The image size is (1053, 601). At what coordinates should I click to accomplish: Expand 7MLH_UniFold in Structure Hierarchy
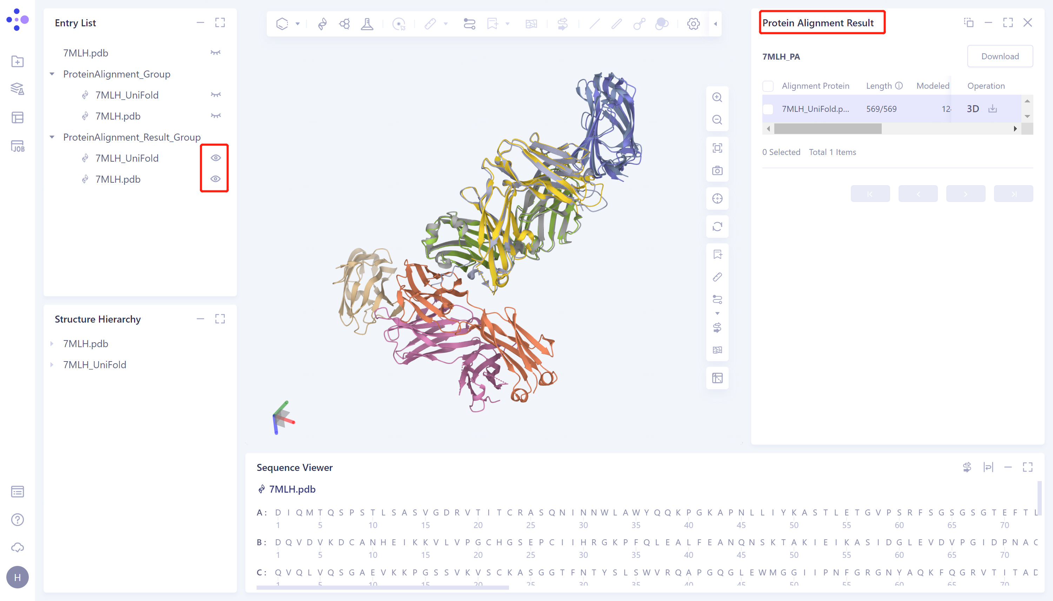coord(52,365)
